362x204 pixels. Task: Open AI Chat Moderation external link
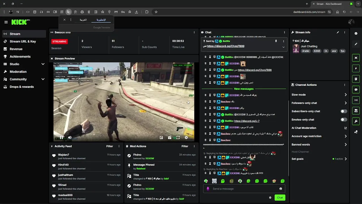[x=346, y=128]
